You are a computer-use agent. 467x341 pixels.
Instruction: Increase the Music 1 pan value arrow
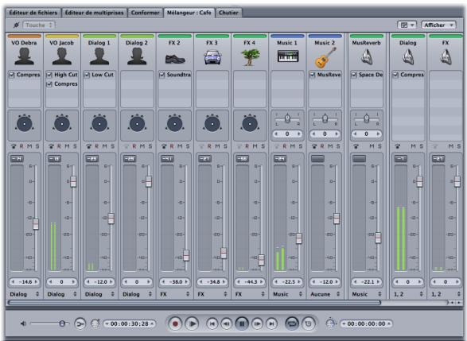(x=298, y=134)
